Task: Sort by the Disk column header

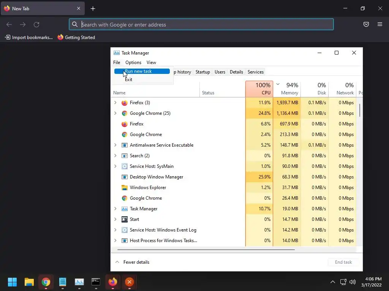Action: 315,89
